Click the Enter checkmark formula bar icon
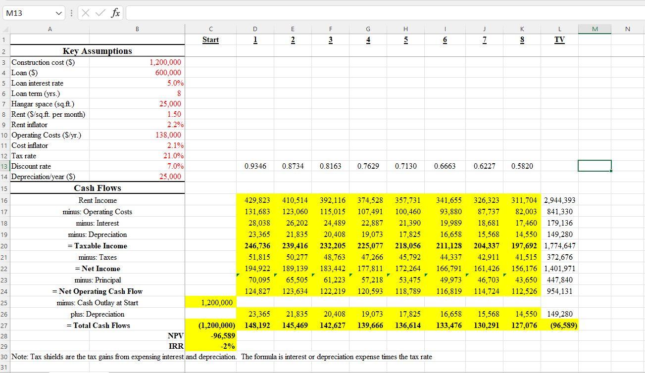Viewport: 645px width, 373px height. [99, 13]
